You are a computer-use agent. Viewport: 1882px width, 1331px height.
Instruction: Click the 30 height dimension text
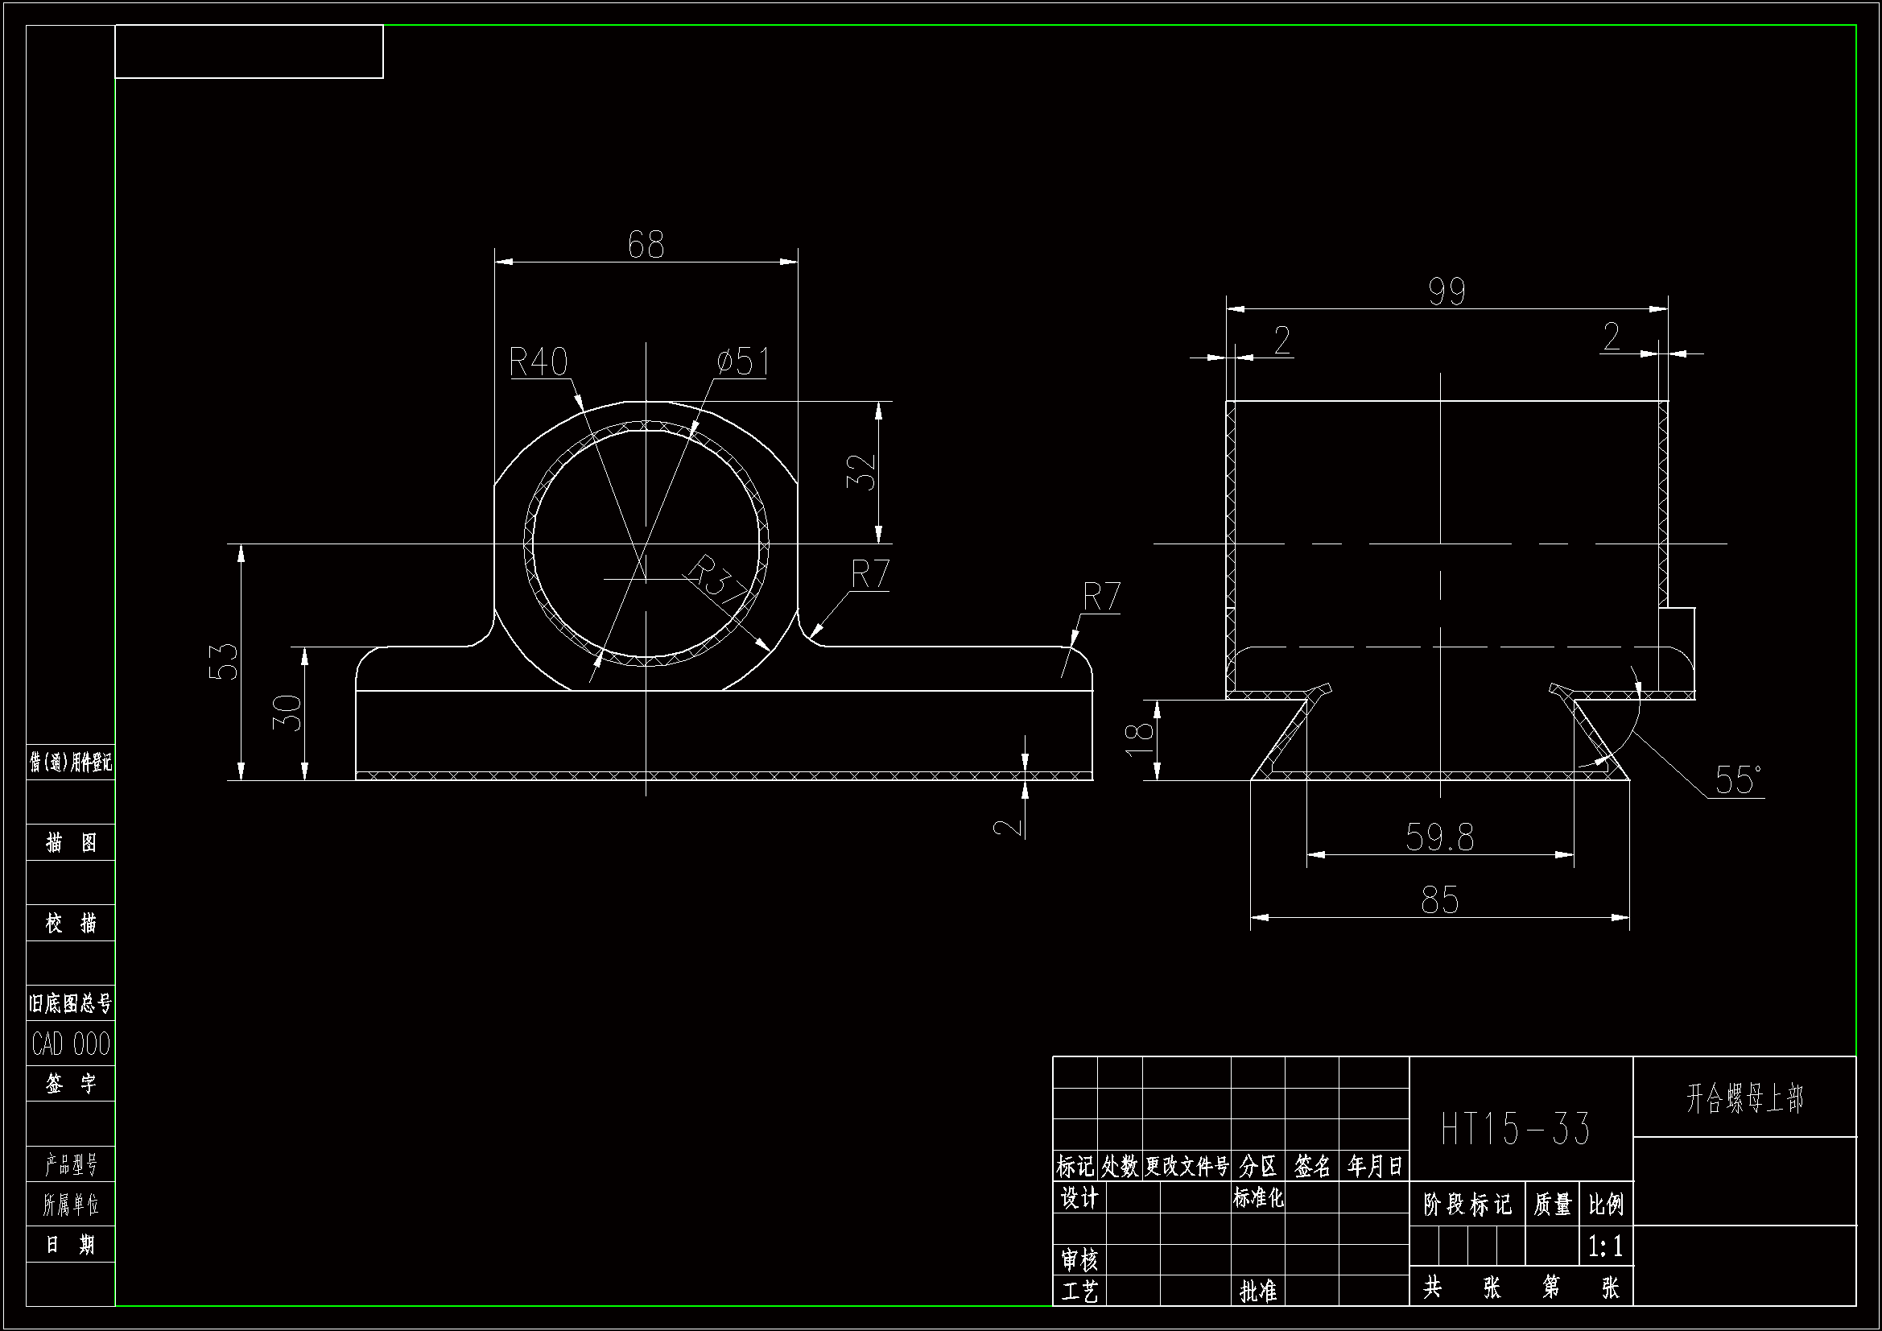[287, 712]
